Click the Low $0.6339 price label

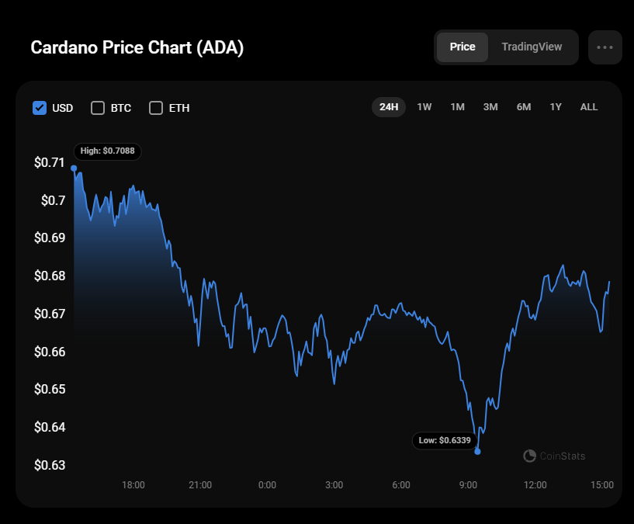[445, 441]
